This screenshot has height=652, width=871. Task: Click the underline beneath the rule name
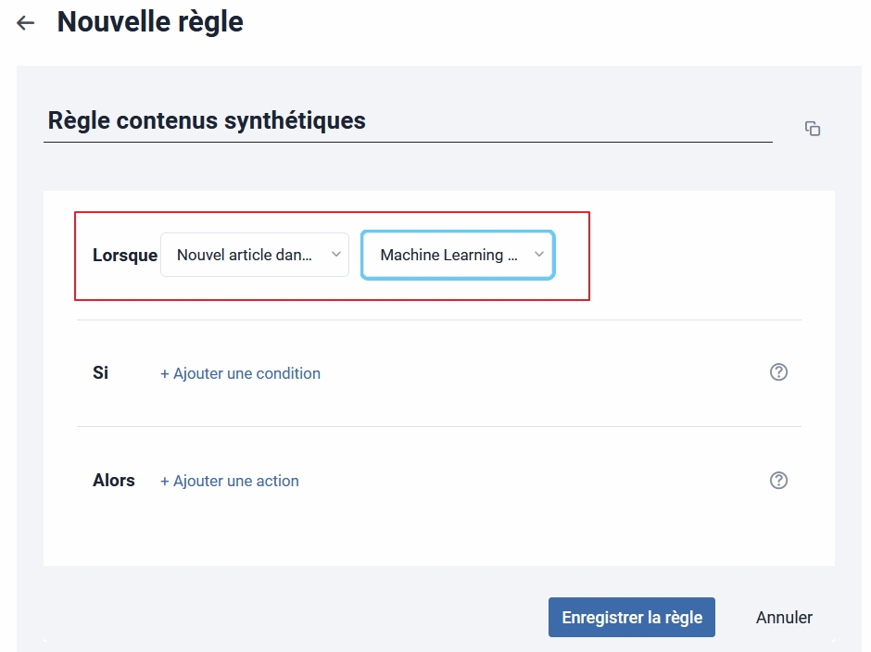pyautogui.click(x=408, y=143)
